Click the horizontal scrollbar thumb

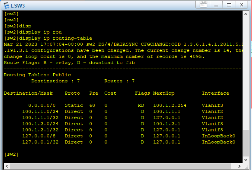pyautogui.click(x=121, y=166)
